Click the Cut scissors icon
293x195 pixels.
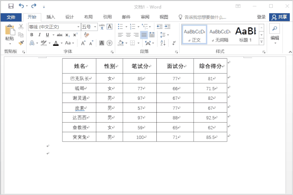pyautogui.click(x=21, y=27)
